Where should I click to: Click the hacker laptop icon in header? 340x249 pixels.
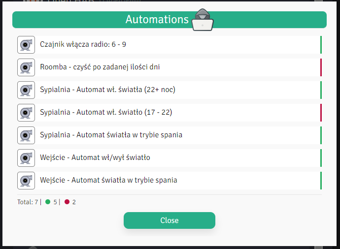tap(203, 21)
